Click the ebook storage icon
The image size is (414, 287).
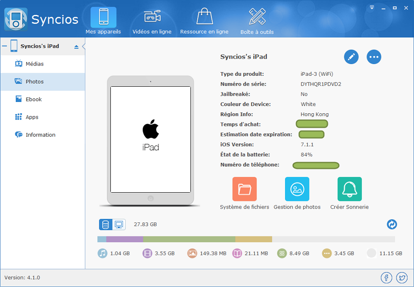pyautogui.click(x=237, y=253)
